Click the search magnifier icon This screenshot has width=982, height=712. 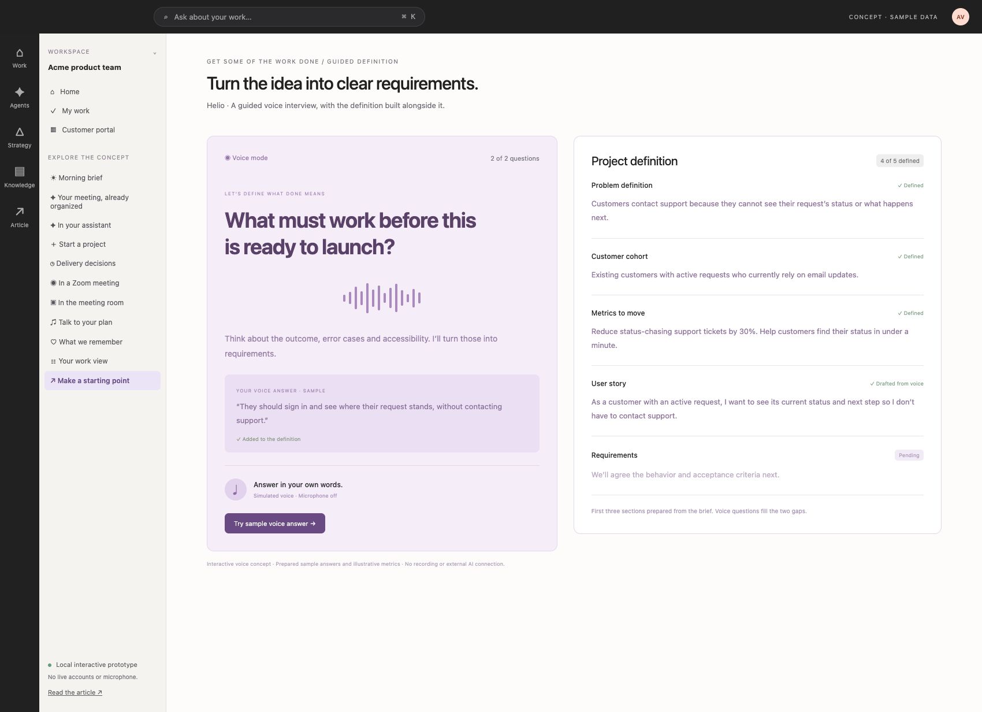(x=166, y=17)
